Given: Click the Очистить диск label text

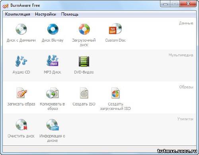Looking at the screenshot, I should coord(21,136).
